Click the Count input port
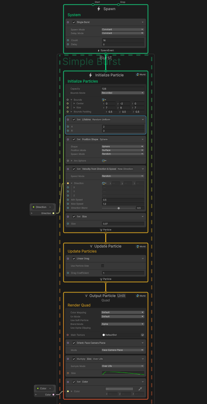The image size is (207, 404). click(x=68, y=40)
